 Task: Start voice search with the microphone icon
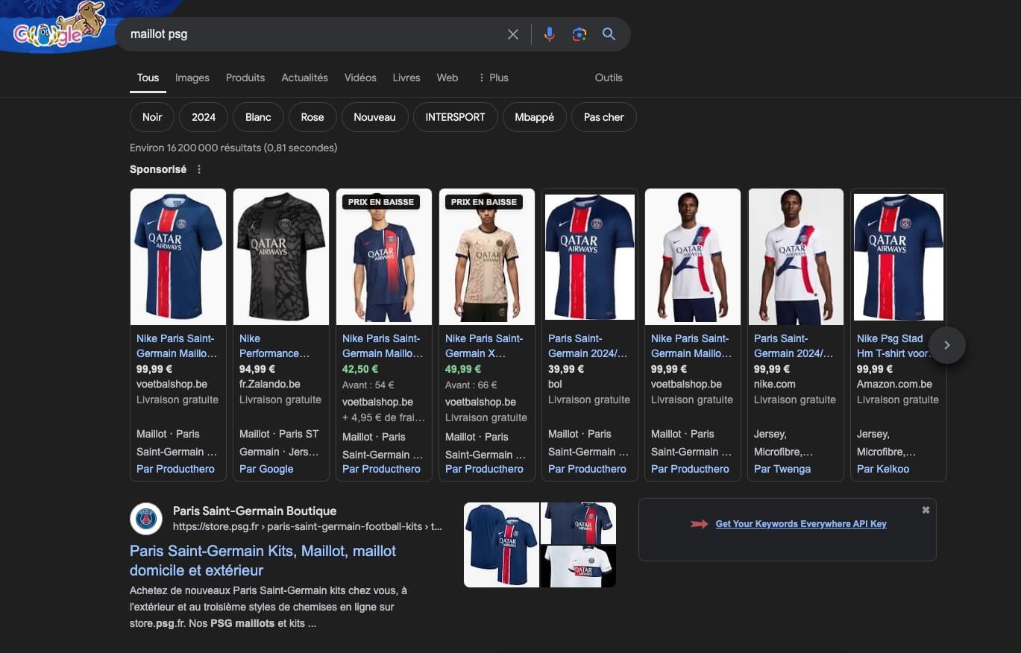click(550, 34)
